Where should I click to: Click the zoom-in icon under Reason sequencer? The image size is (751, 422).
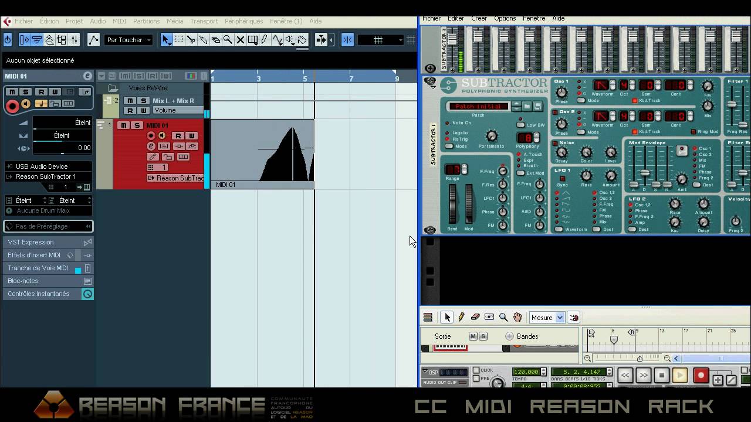coord(587,358)
